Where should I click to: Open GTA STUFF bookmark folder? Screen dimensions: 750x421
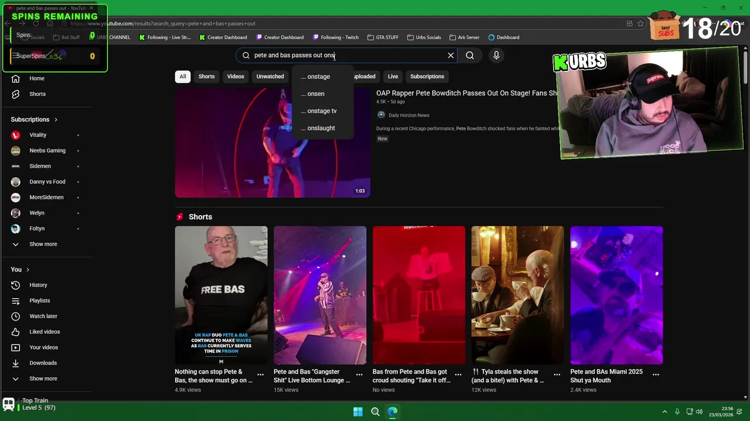tap(383, 37)
